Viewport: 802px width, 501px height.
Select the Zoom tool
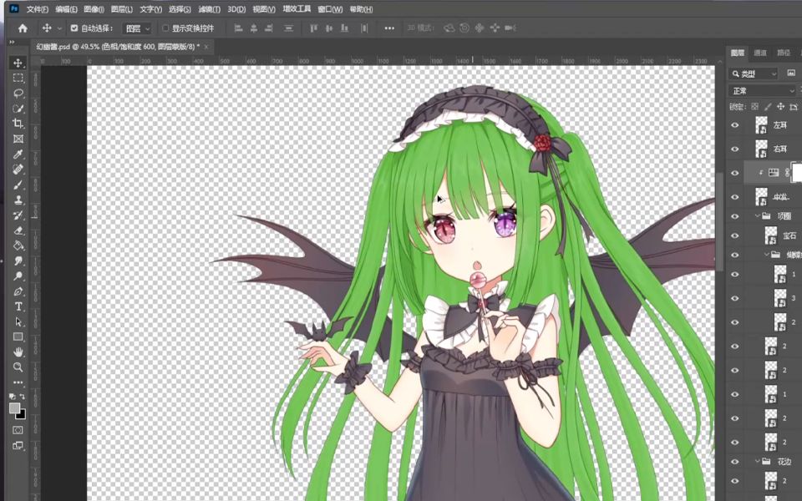pyautogui.click(x=18, y=367)
